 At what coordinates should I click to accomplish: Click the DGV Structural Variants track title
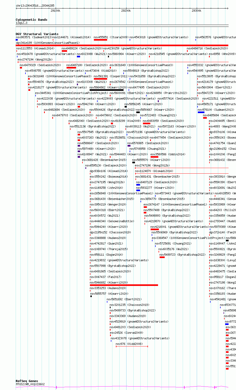pyautogui.click(x=37, y=34)
